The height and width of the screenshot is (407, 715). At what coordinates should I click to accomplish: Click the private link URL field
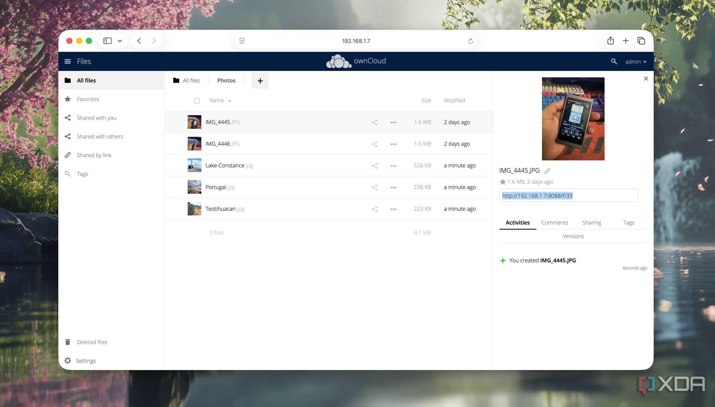click(569, 195)
